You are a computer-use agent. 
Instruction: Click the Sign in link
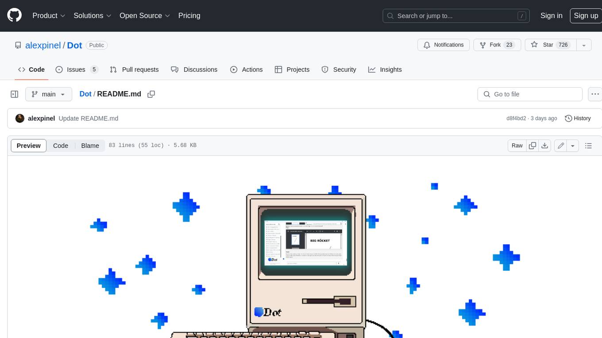[x=551, y=15]
